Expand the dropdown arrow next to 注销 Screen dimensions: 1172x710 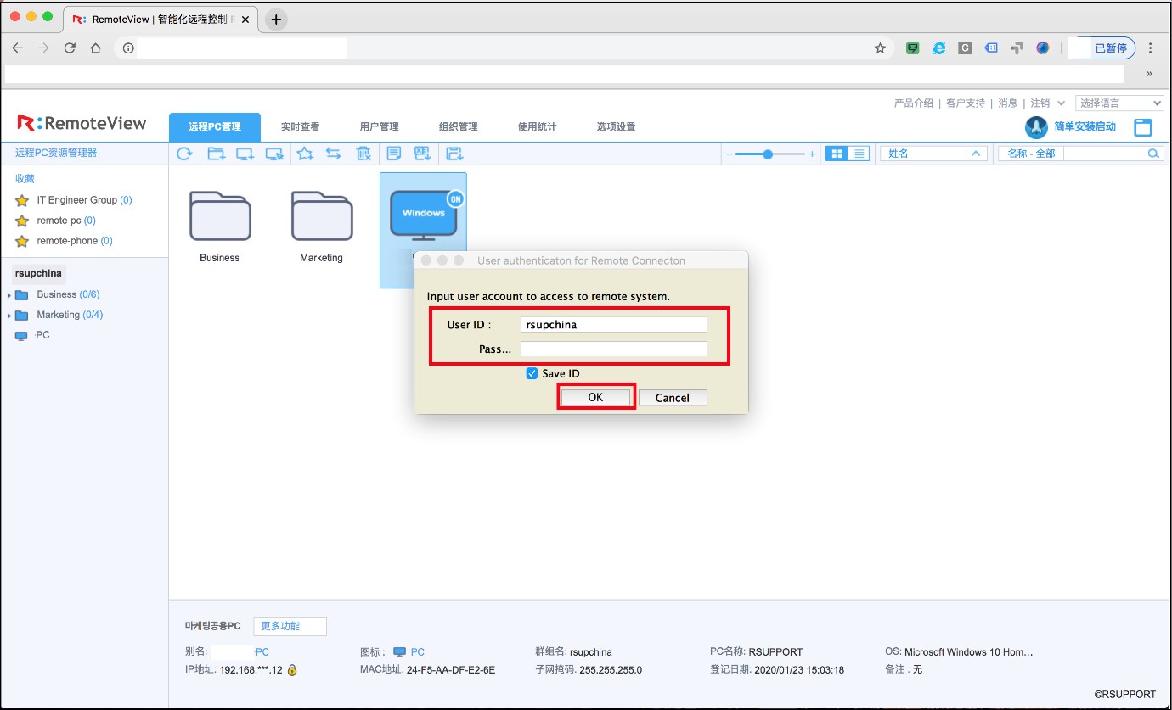tap(1062, 103)
